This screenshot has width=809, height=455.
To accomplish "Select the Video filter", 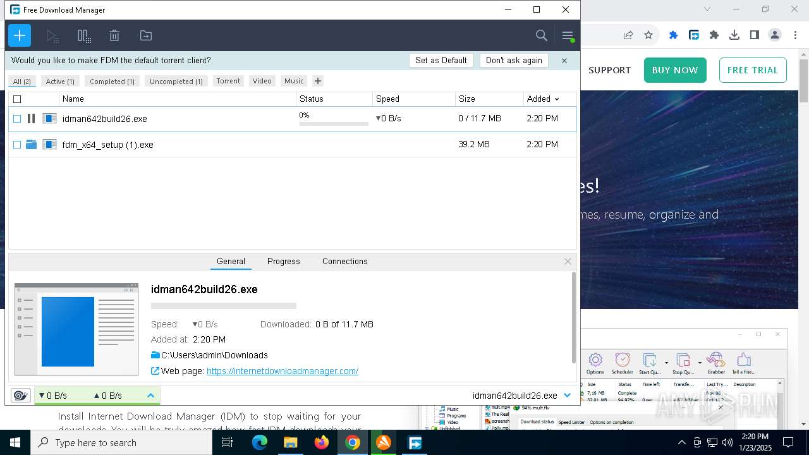I will click(x=262, y=81).
